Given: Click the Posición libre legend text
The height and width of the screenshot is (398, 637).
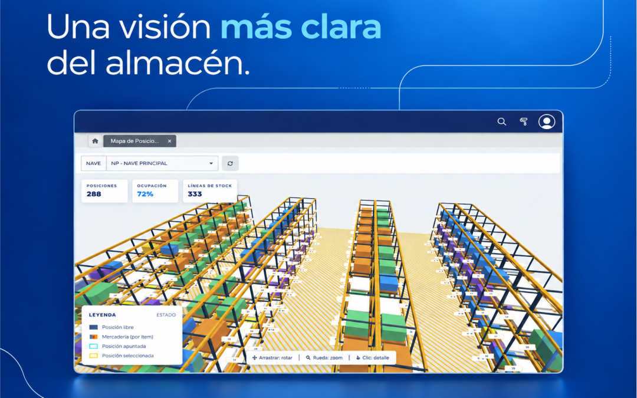Looking at the screenshot, I should 118,327.
